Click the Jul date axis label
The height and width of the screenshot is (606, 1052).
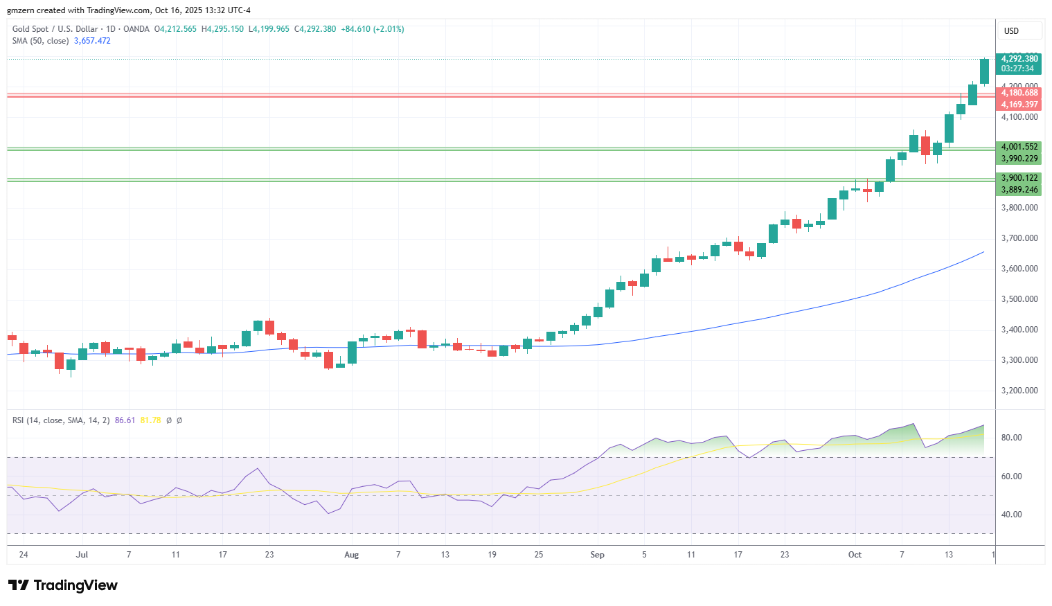(82, 555)
